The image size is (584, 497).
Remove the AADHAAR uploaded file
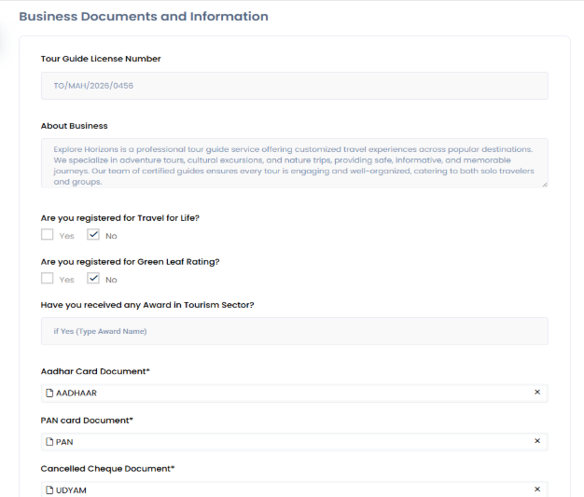coord(536,393)
